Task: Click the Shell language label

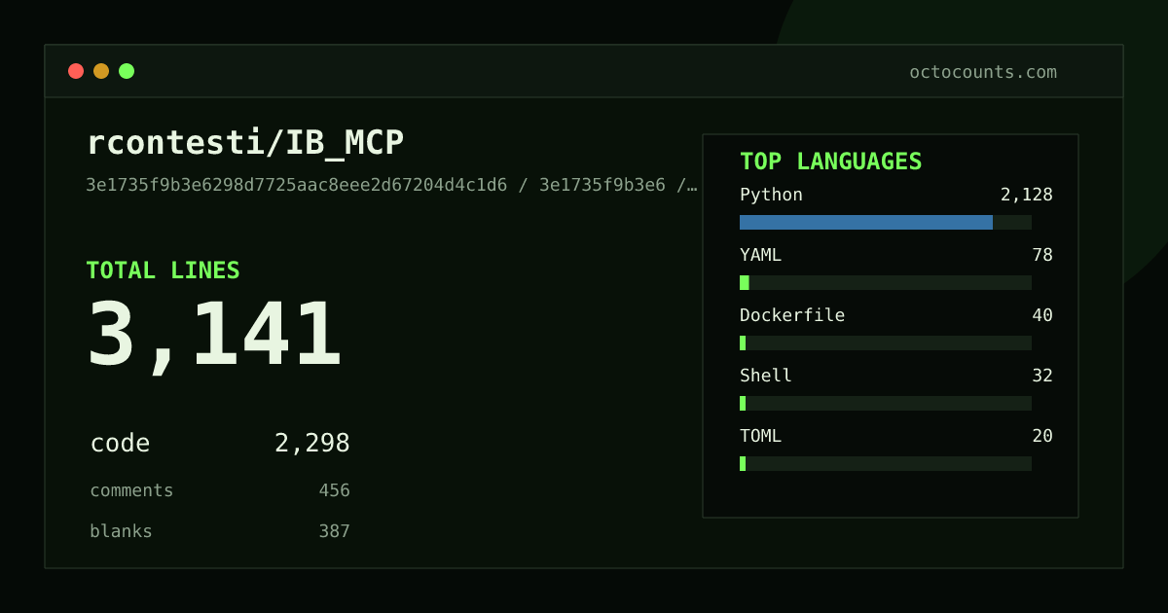Action: click(766, 376)
